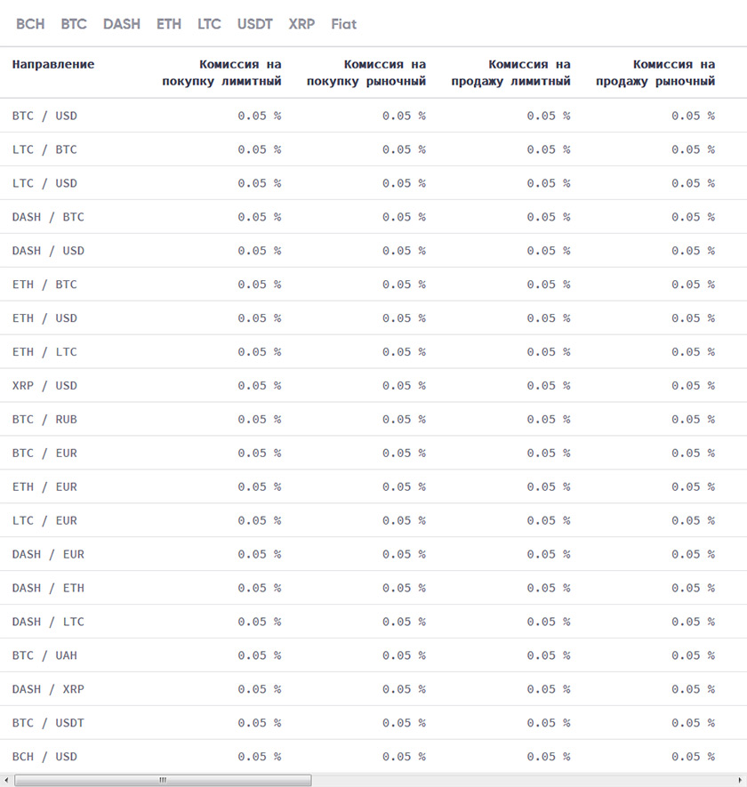Open the LTC tab

[x=209, y=24]
